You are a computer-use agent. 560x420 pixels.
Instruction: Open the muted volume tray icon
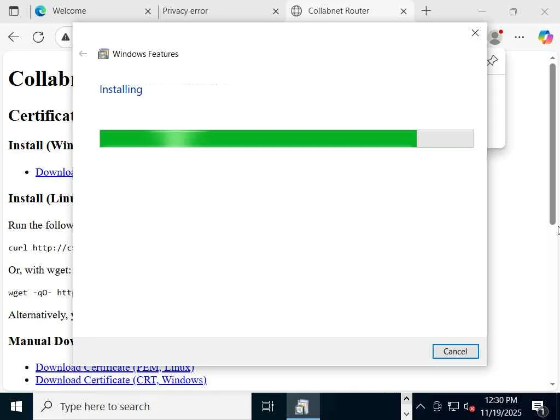tap(469, 406)
